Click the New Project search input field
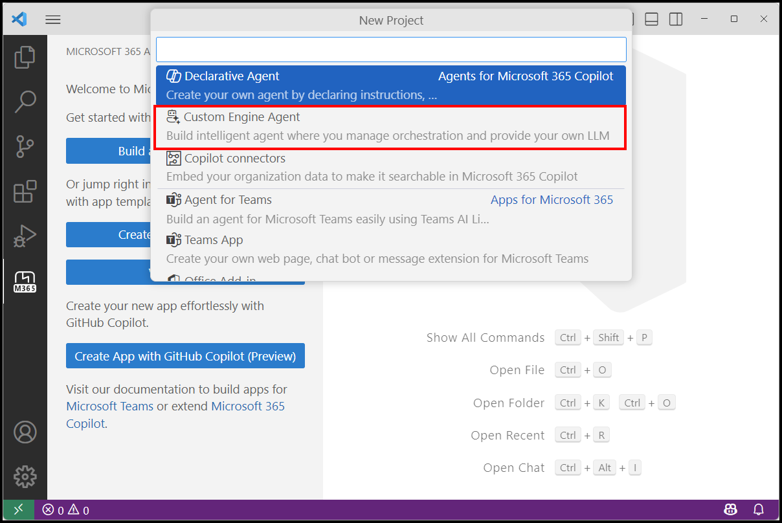The width and height of the screenshot is (782, 523). 391,49
